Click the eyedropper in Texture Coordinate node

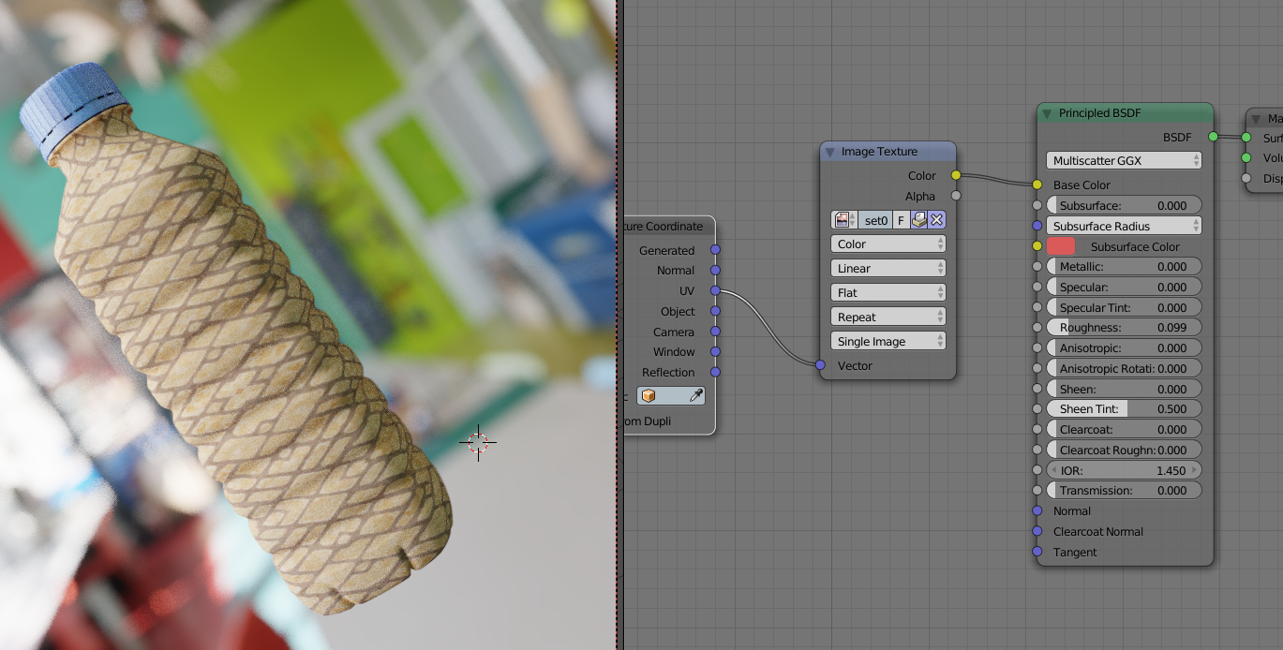tap(695, 396)
